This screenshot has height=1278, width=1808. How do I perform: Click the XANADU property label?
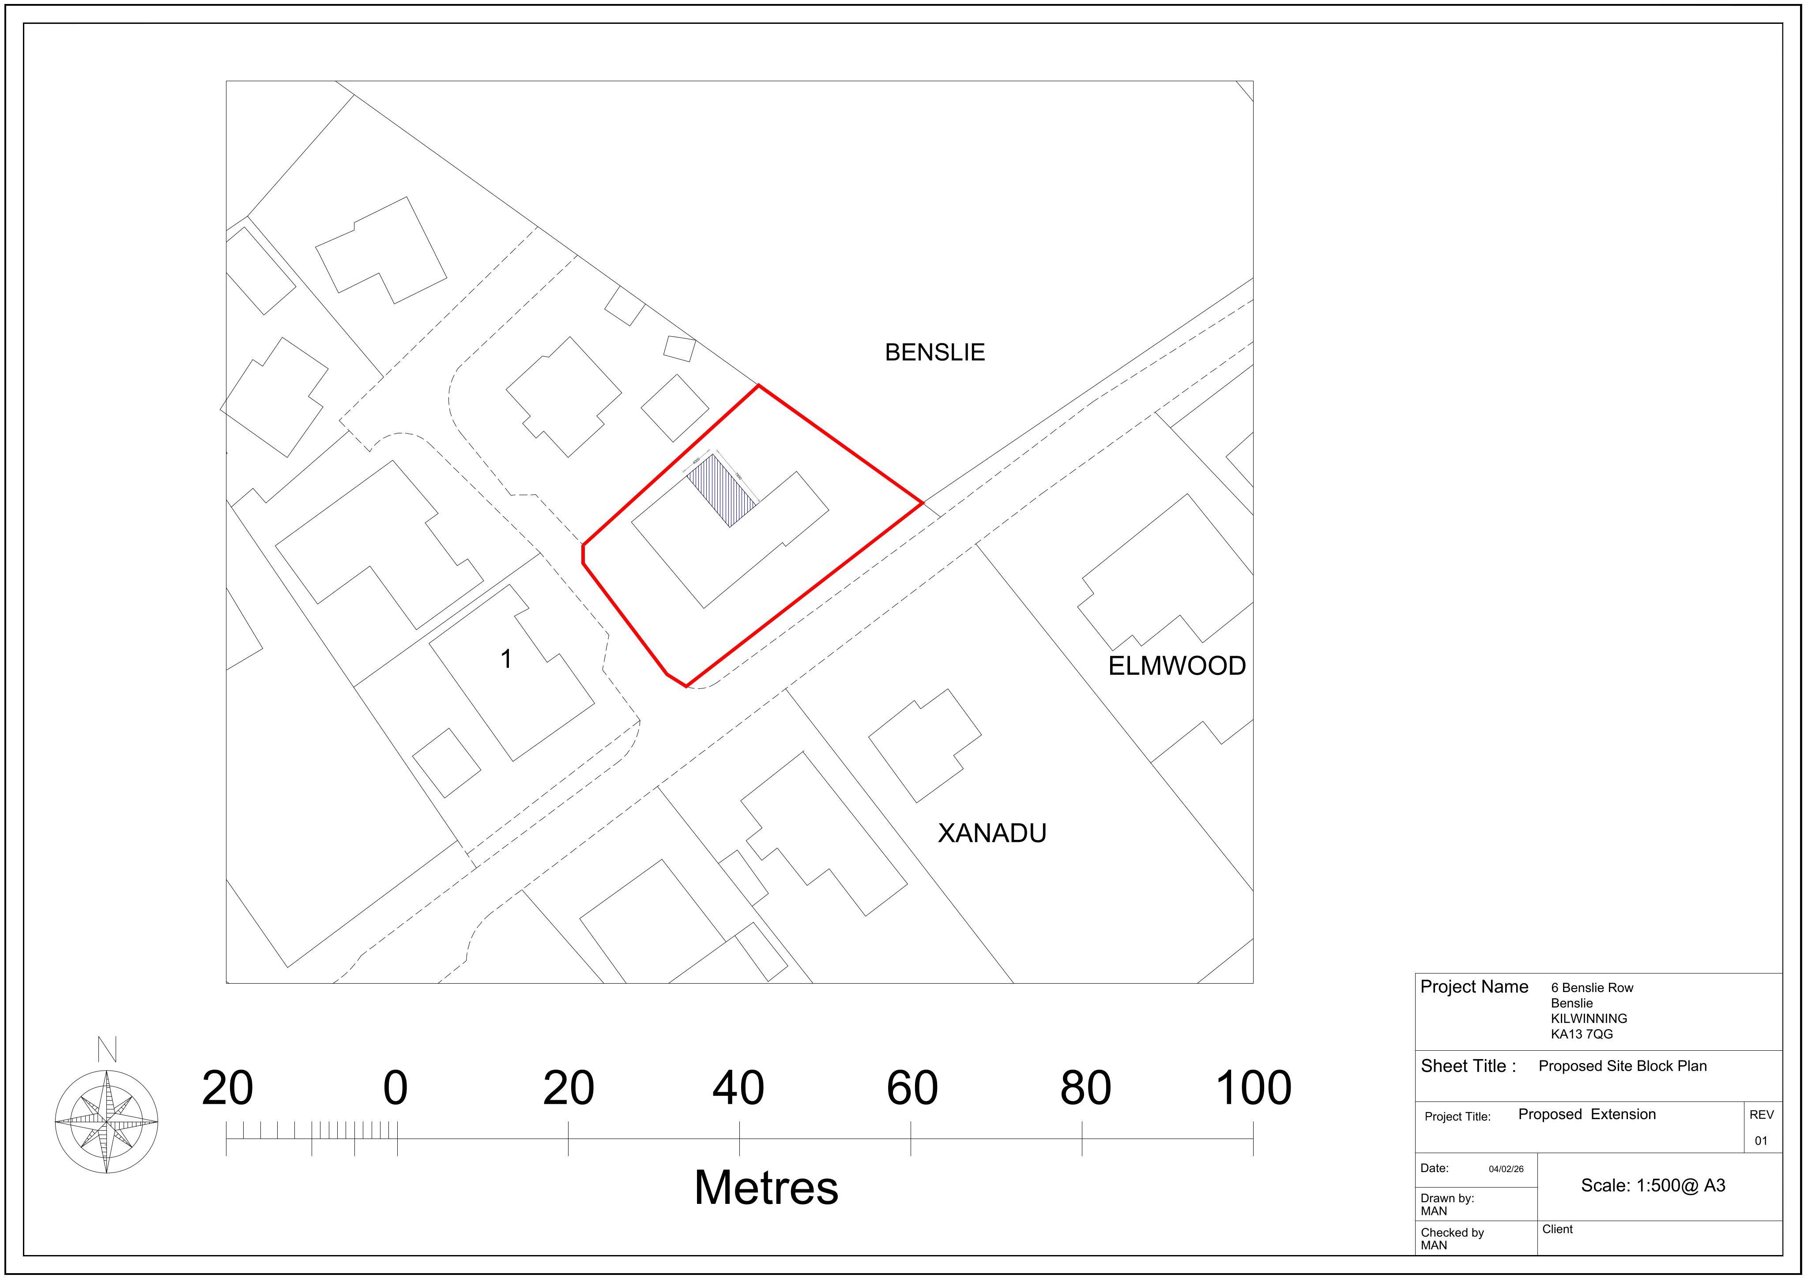point(992,833)
